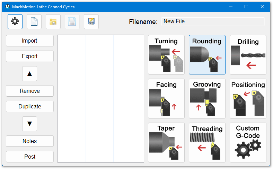Viewport: 273px width, 169px height.
Task: Click the Filename field showing New File
Action: [213, 21]
